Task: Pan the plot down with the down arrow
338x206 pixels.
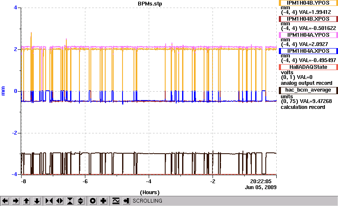Action: tap(37, 201)
